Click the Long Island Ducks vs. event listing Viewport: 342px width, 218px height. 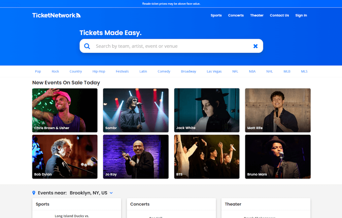pos(72,216)
